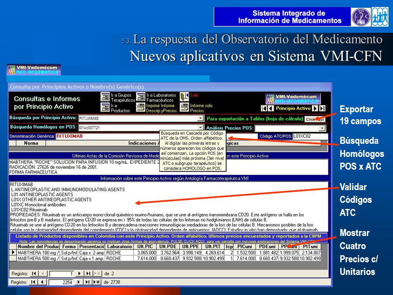Click the 'L01XC02 Rituximab' line

point(29,210)
